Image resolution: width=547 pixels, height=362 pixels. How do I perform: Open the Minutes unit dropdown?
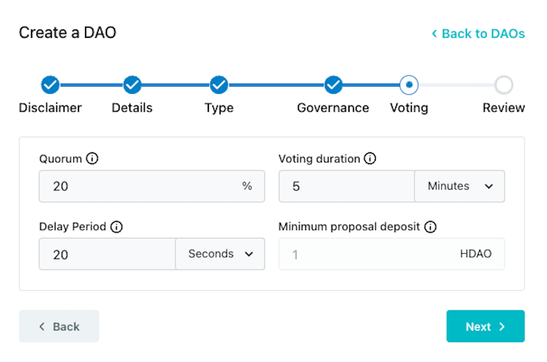pos(460,187)
